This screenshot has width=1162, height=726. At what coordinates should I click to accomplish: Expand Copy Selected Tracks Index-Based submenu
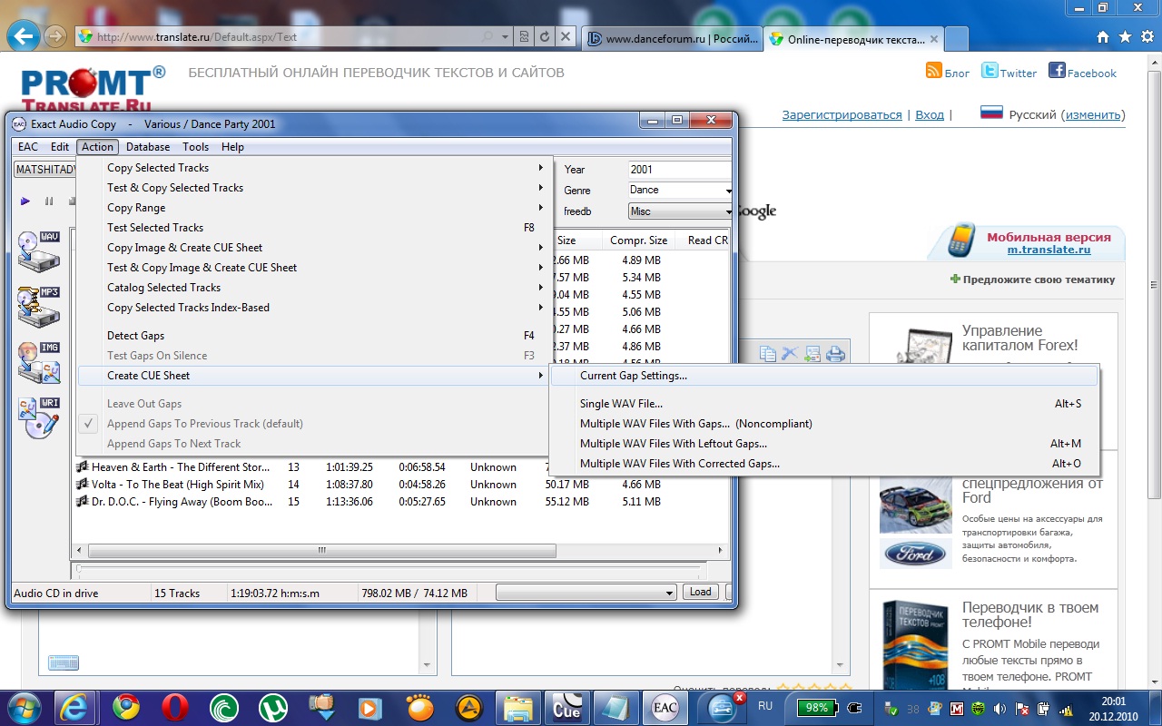coord(314,308)
